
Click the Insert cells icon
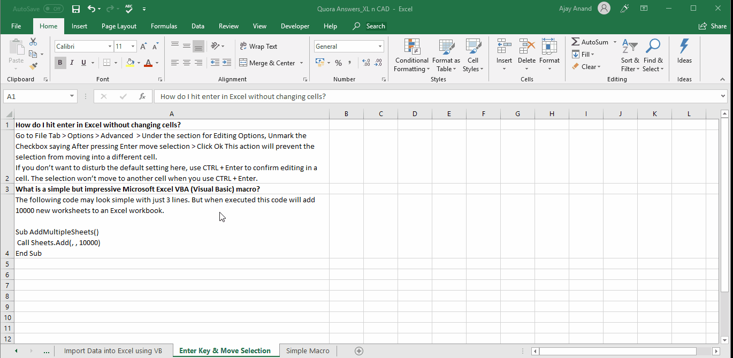(x=504, y=47)
